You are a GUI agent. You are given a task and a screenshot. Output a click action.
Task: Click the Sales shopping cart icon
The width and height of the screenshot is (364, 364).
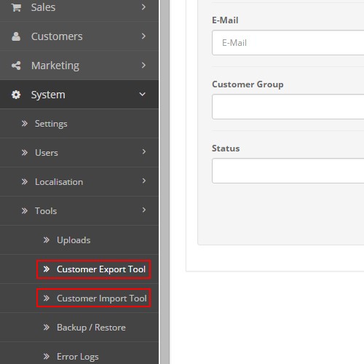click(x=16, y=7)
